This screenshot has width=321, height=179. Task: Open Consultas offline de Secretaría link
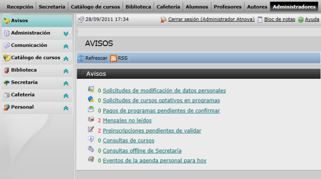142,150
